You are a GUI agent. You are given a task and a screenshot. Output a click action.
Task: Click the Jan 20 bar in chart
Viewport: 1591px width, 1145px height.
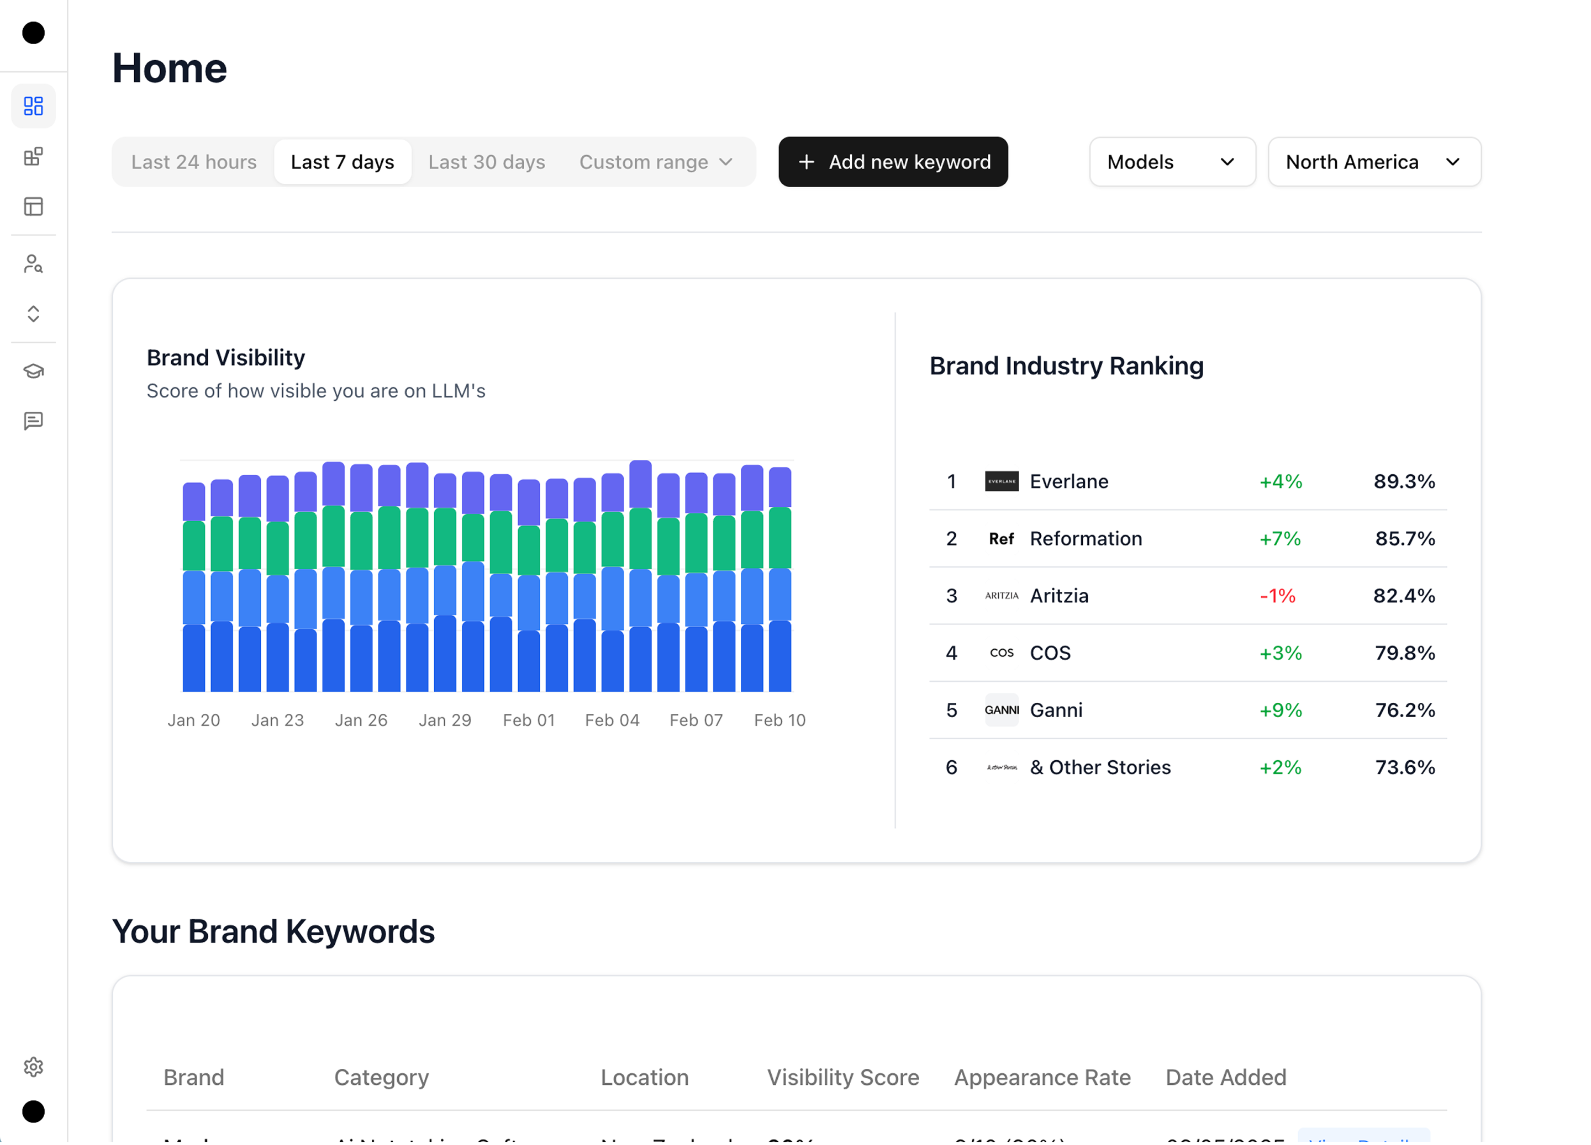coord(194,587)
